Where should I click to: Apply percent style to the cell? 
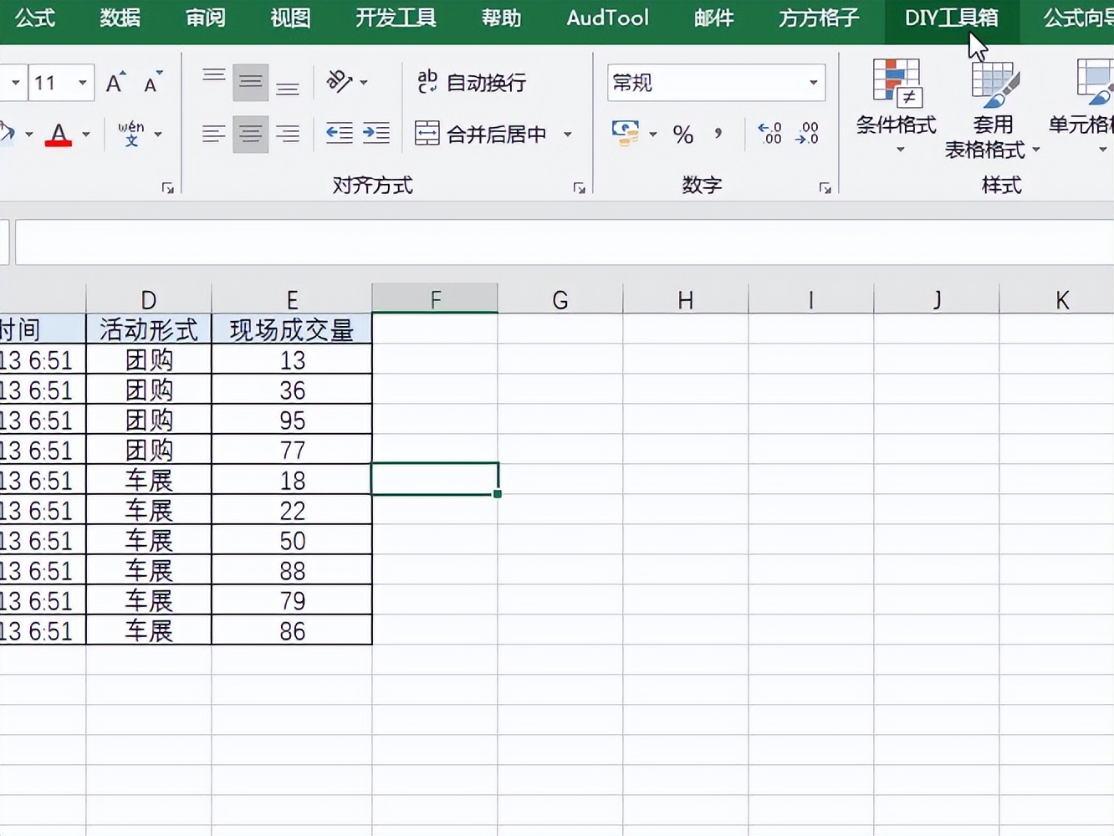click(683, 134)
